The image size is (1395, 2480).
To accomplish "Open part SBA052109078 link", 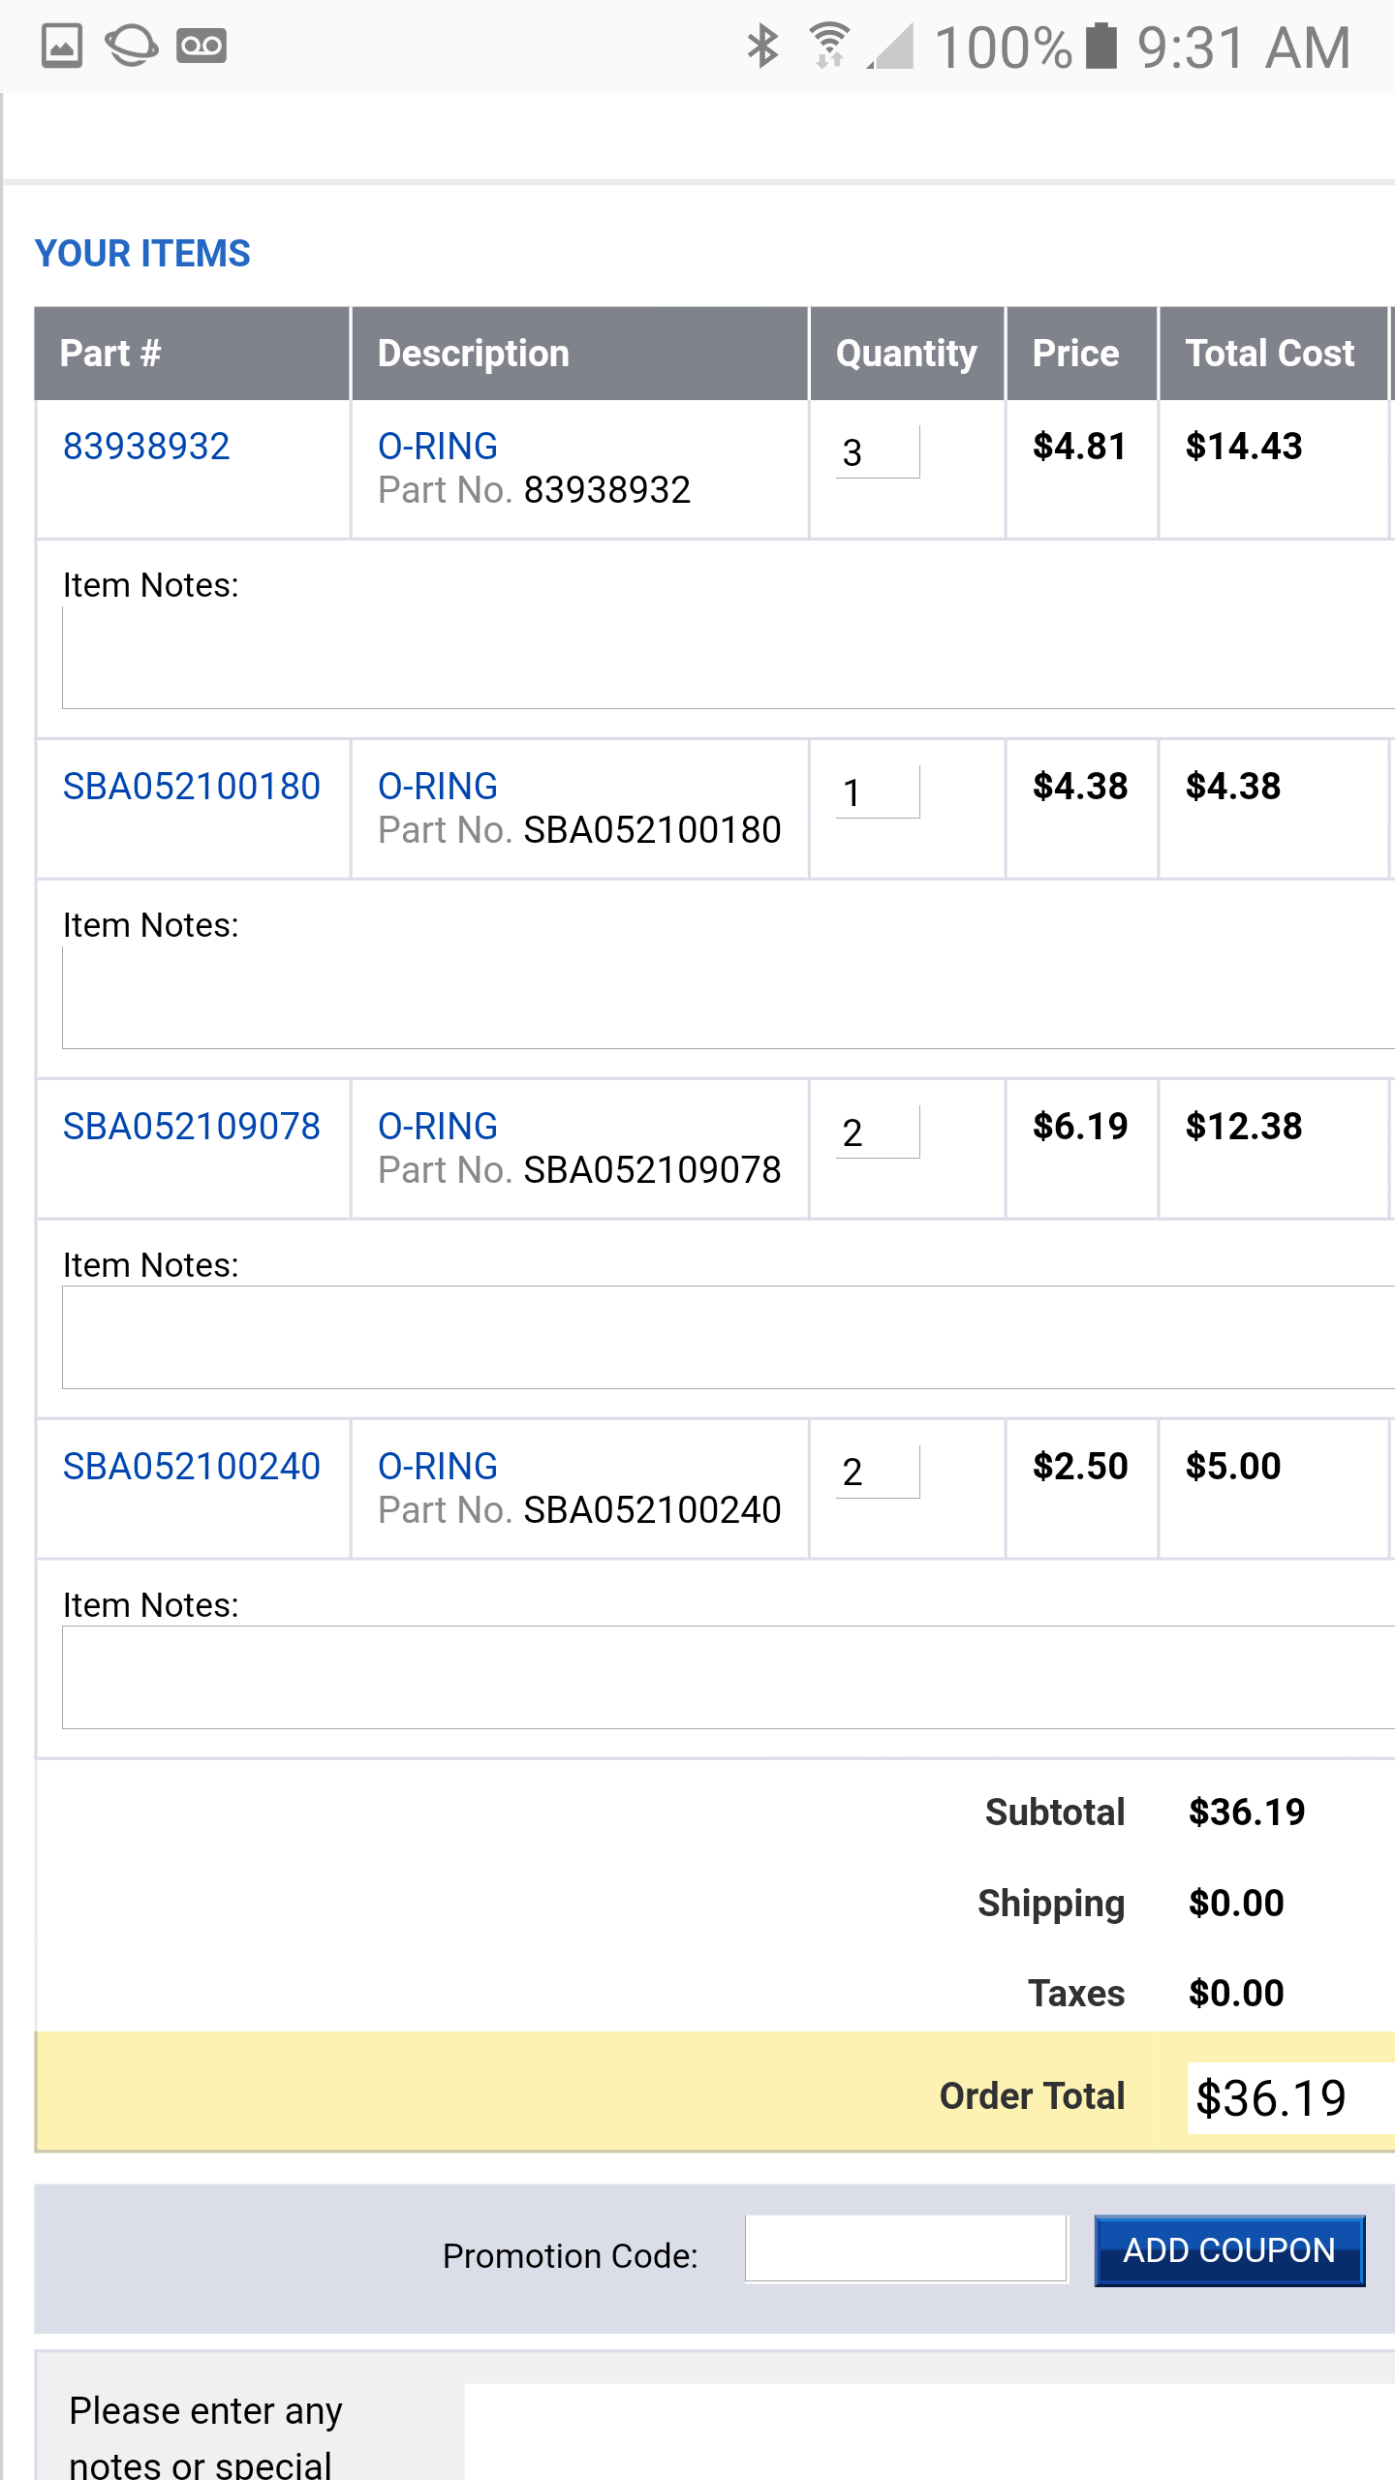I will pos(192,1127).
